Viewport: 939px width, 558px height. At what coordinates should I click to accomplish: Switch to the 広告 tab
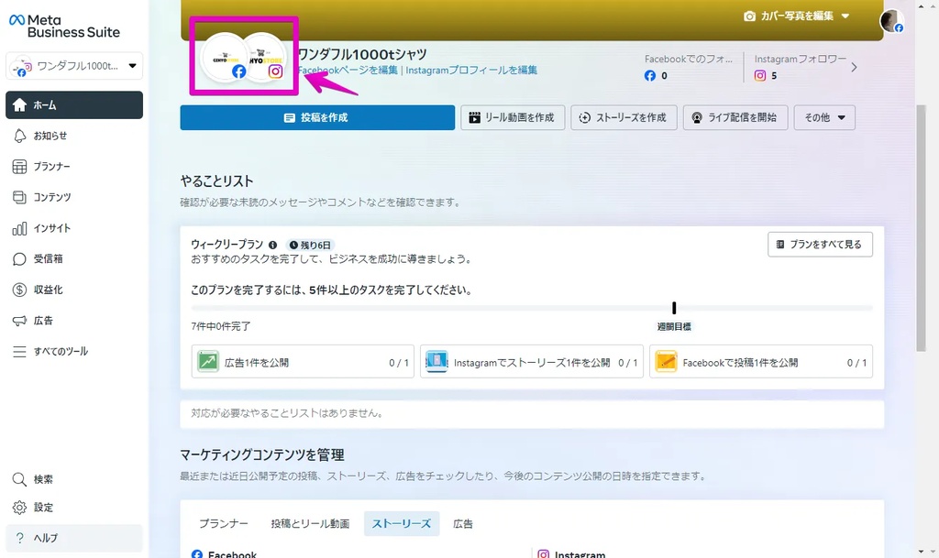point(463,524)
